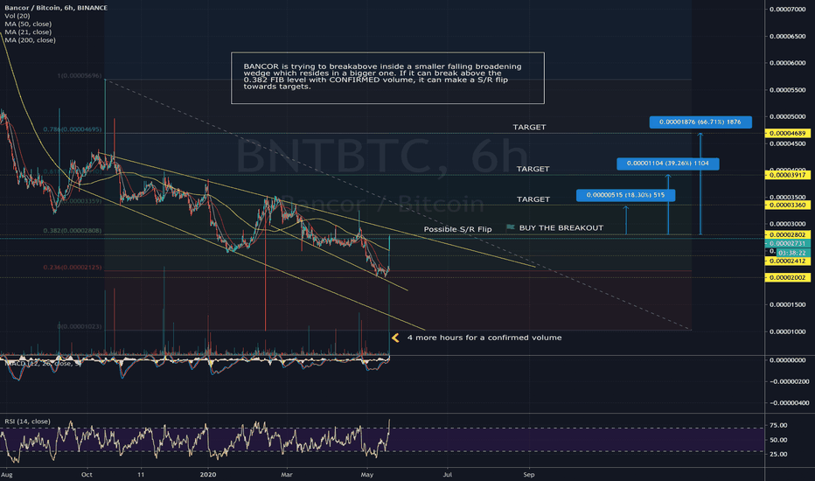Image resolution: width=815 pixels, height=481 pixels.
Task: Select the '0.236(0.00002125)' Fibonacci level label
Action: tap(73, 268)
